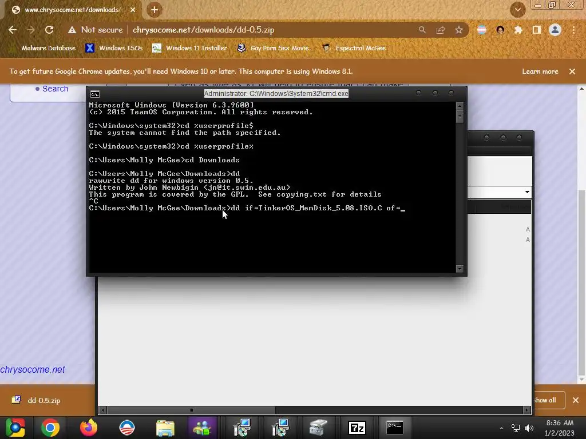Viewport: 586px width, 439px height.
Task: Open the Espectral McGee bookmark
Action: coord(354,48)
